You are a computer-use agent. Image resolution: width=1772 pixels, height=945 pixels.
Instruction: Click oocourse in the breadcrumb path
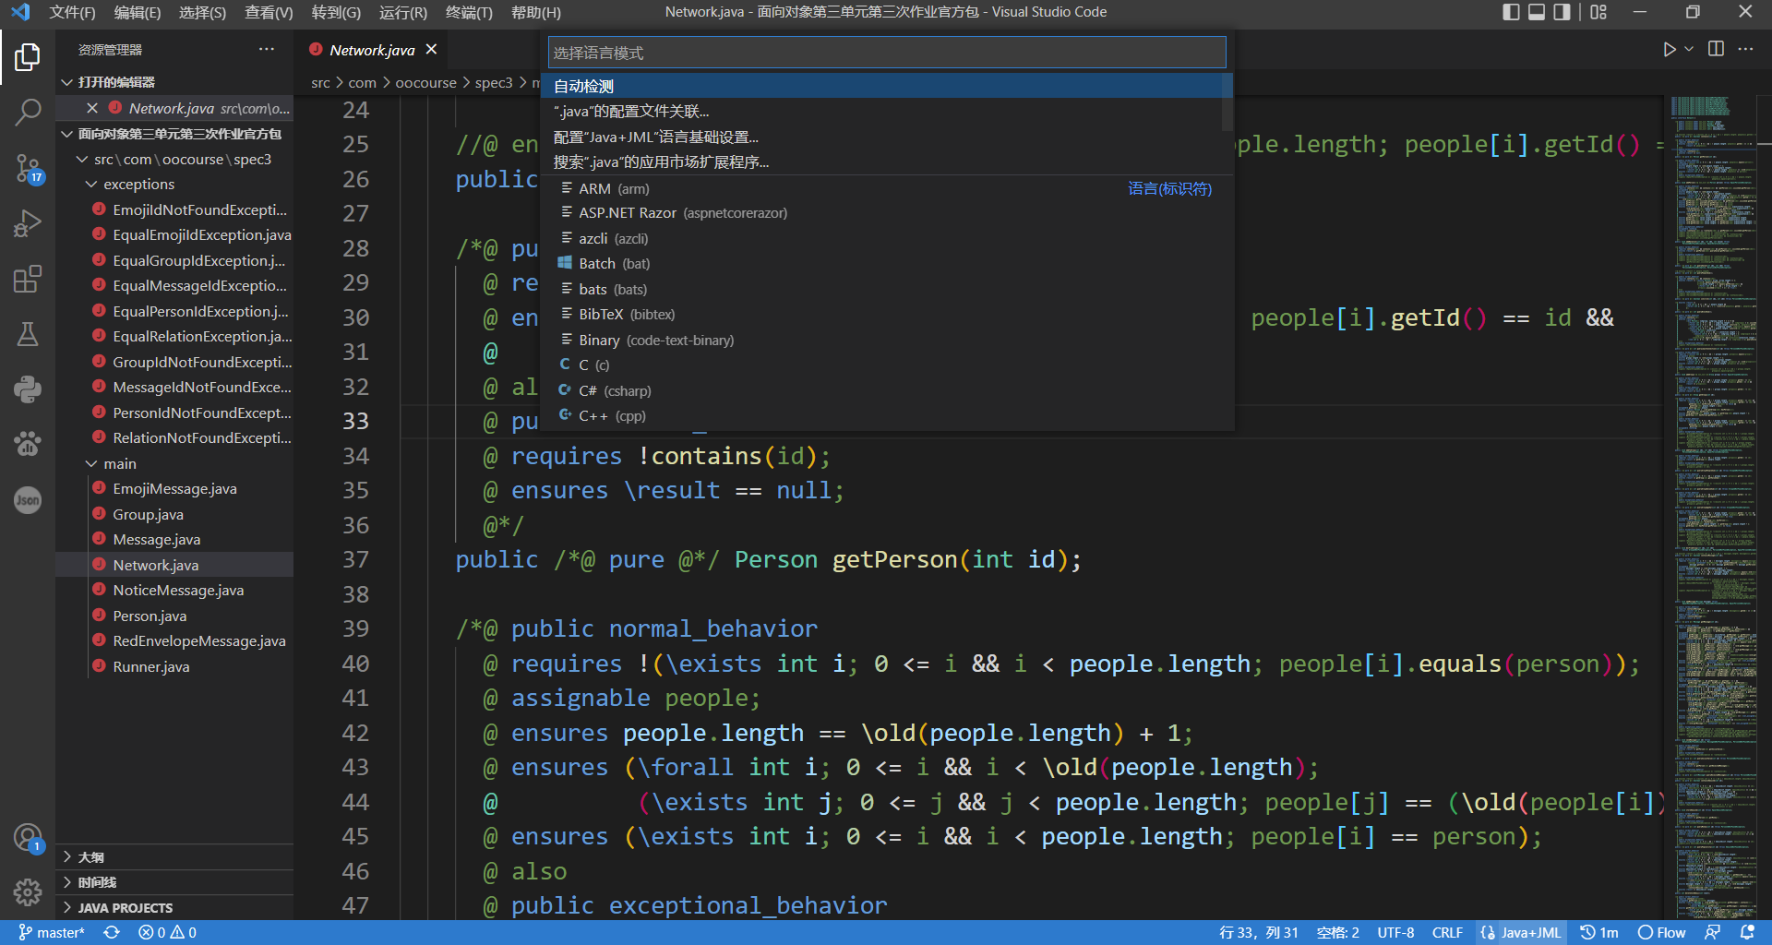pos(425,82)
